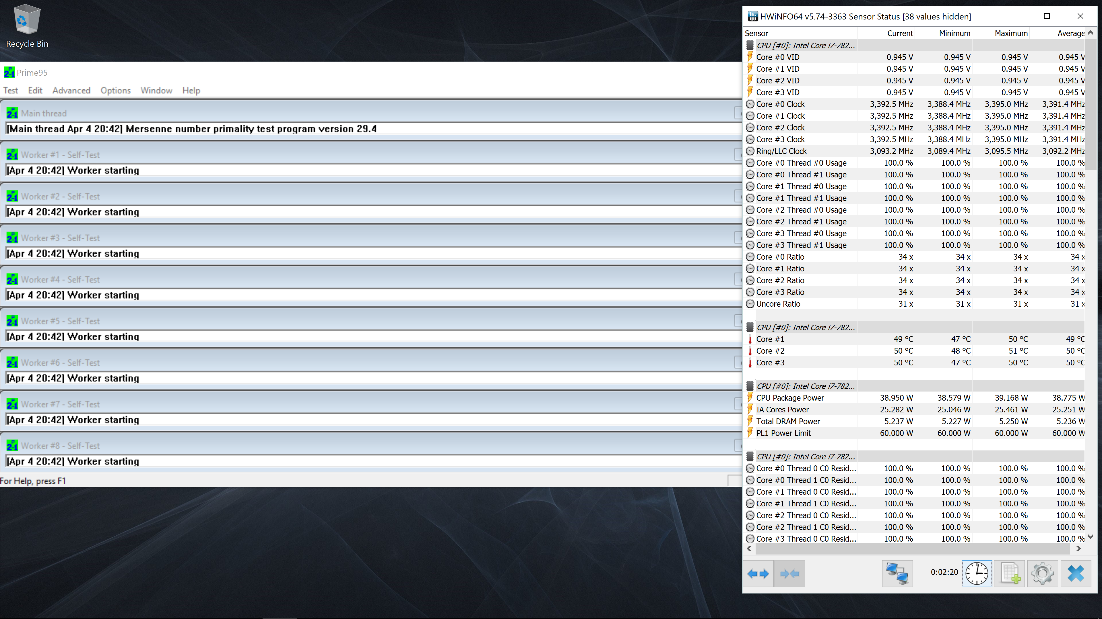Select the PL1 Power Limit row
This screenshot has height=619, width=1102.
coord(915,433)
